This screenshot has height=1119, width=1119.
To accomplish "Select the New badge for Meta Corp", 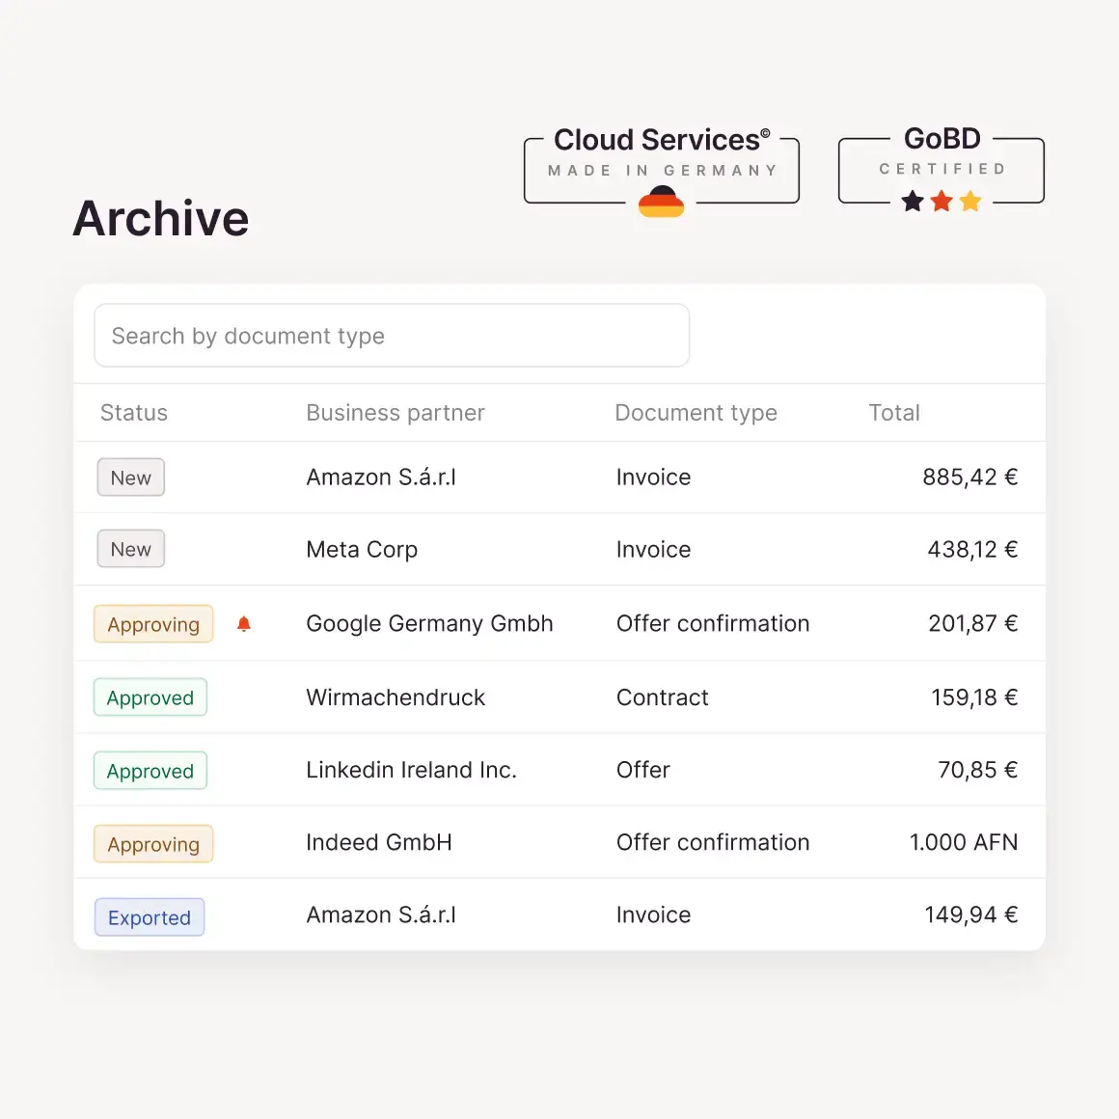I will 131,549.
